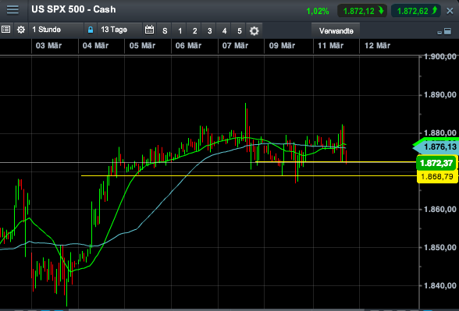
Task: Select the S preset button
Action: (x=165, y=30)
